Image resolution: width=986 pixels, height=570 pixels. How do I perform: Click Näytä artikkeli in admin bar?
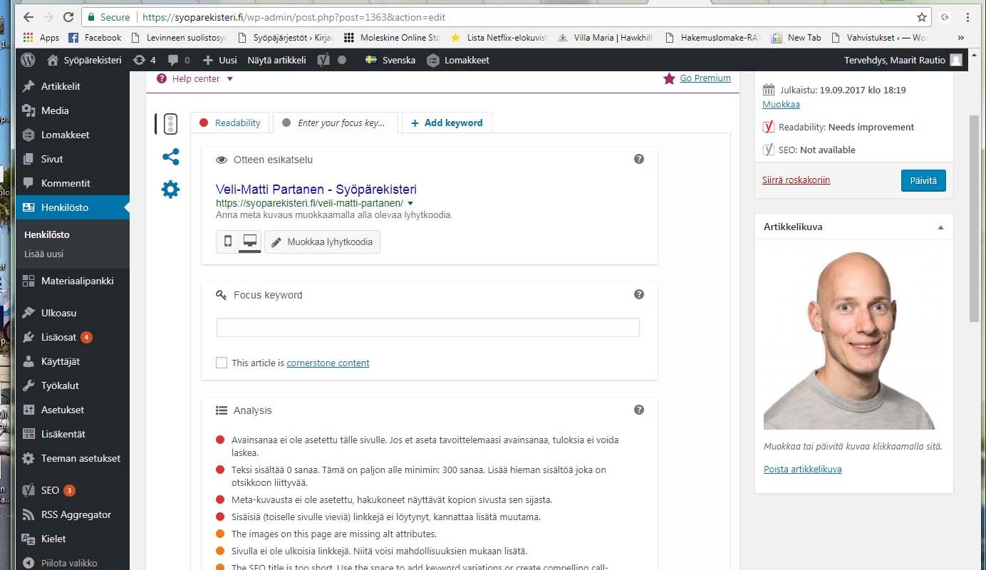(276, 60)
